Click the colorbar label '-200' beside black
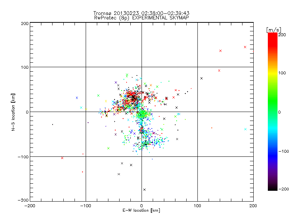This screenshot has height=224, width=298. click(283, 189)
